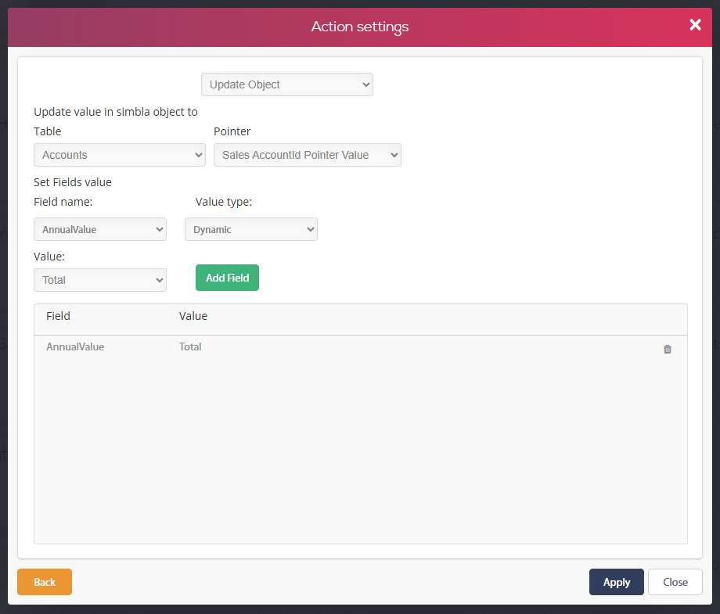The width and height of the screenshot is (720, 614).
Task: Click the Action settings title
Action: [x=360, y=27]
